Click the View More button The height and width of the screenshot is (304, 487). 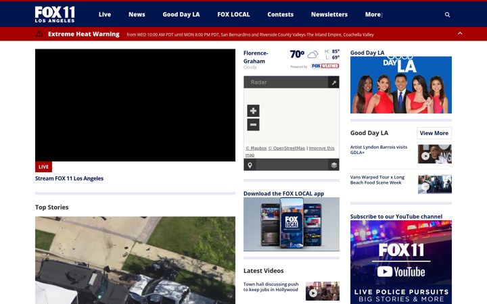coord(434,133)
